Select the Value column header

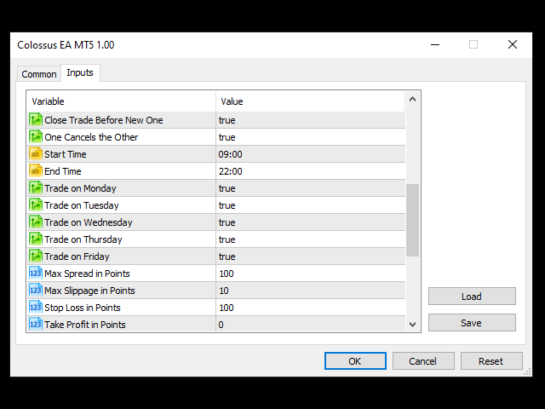click(x=310, y=101)
